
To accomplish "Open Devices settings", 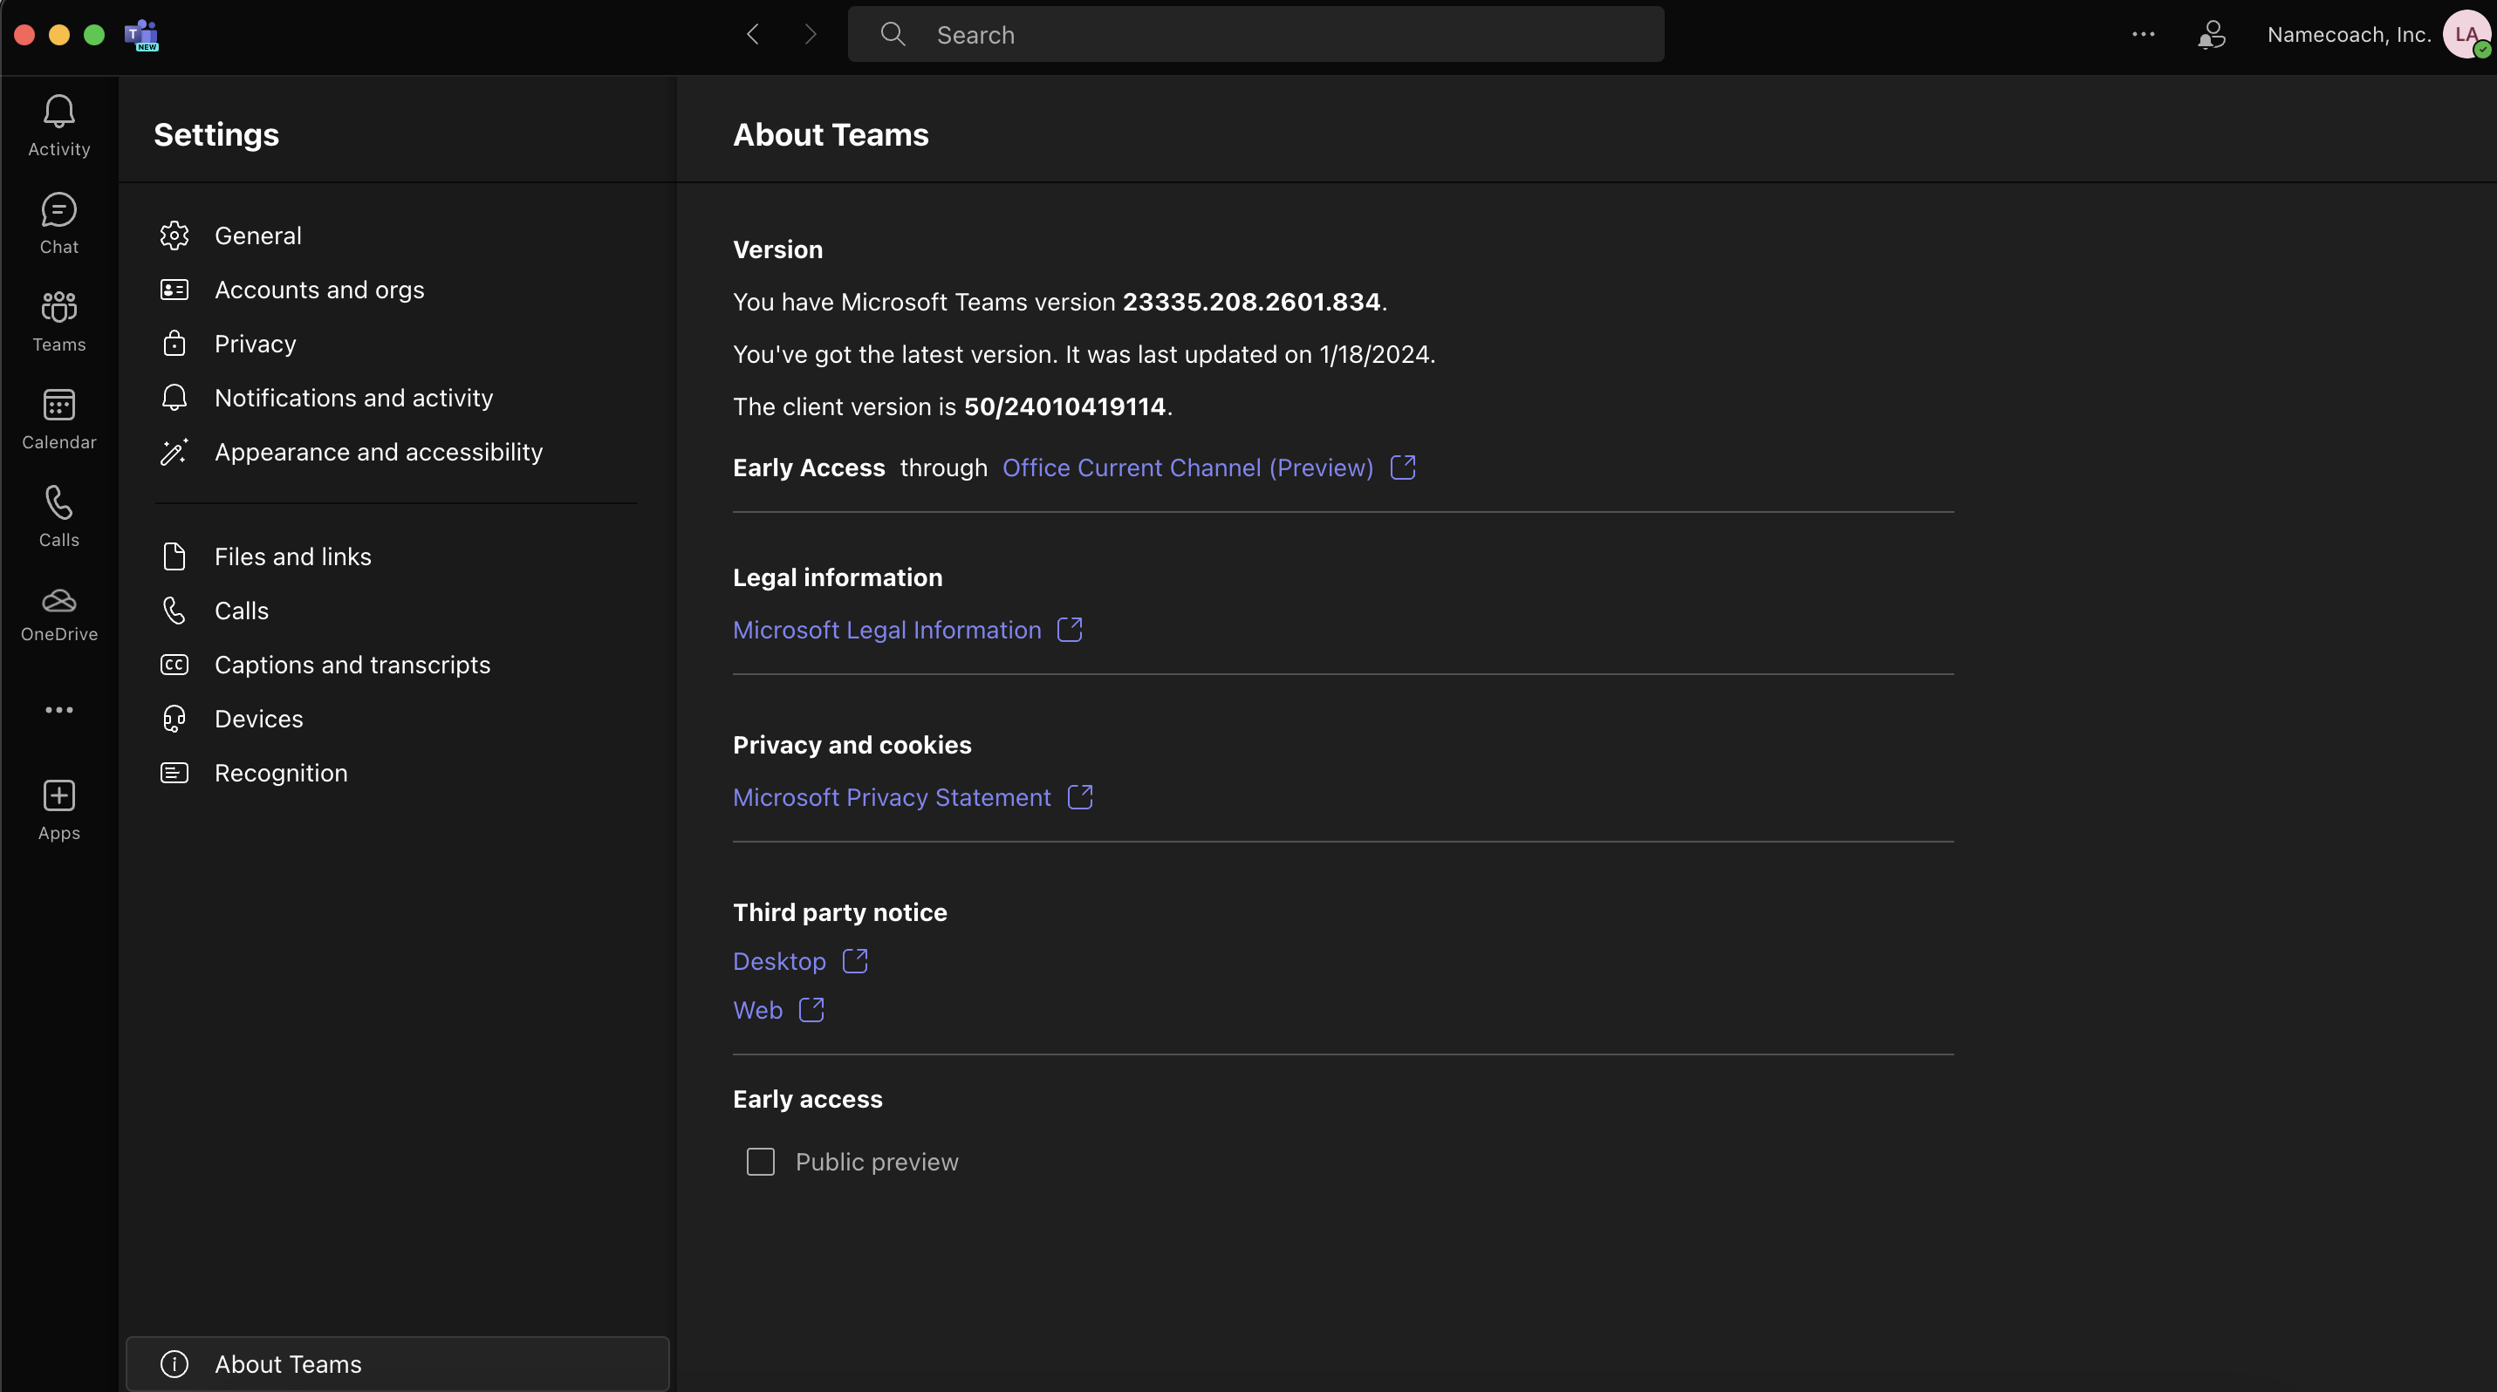I will 396,719.
